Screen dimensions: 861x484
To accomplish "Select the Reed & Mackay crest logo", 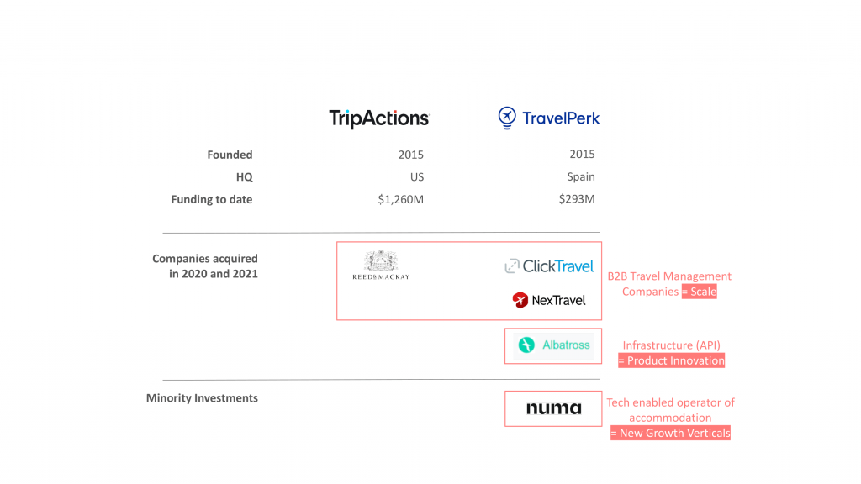I will point(381,266).
